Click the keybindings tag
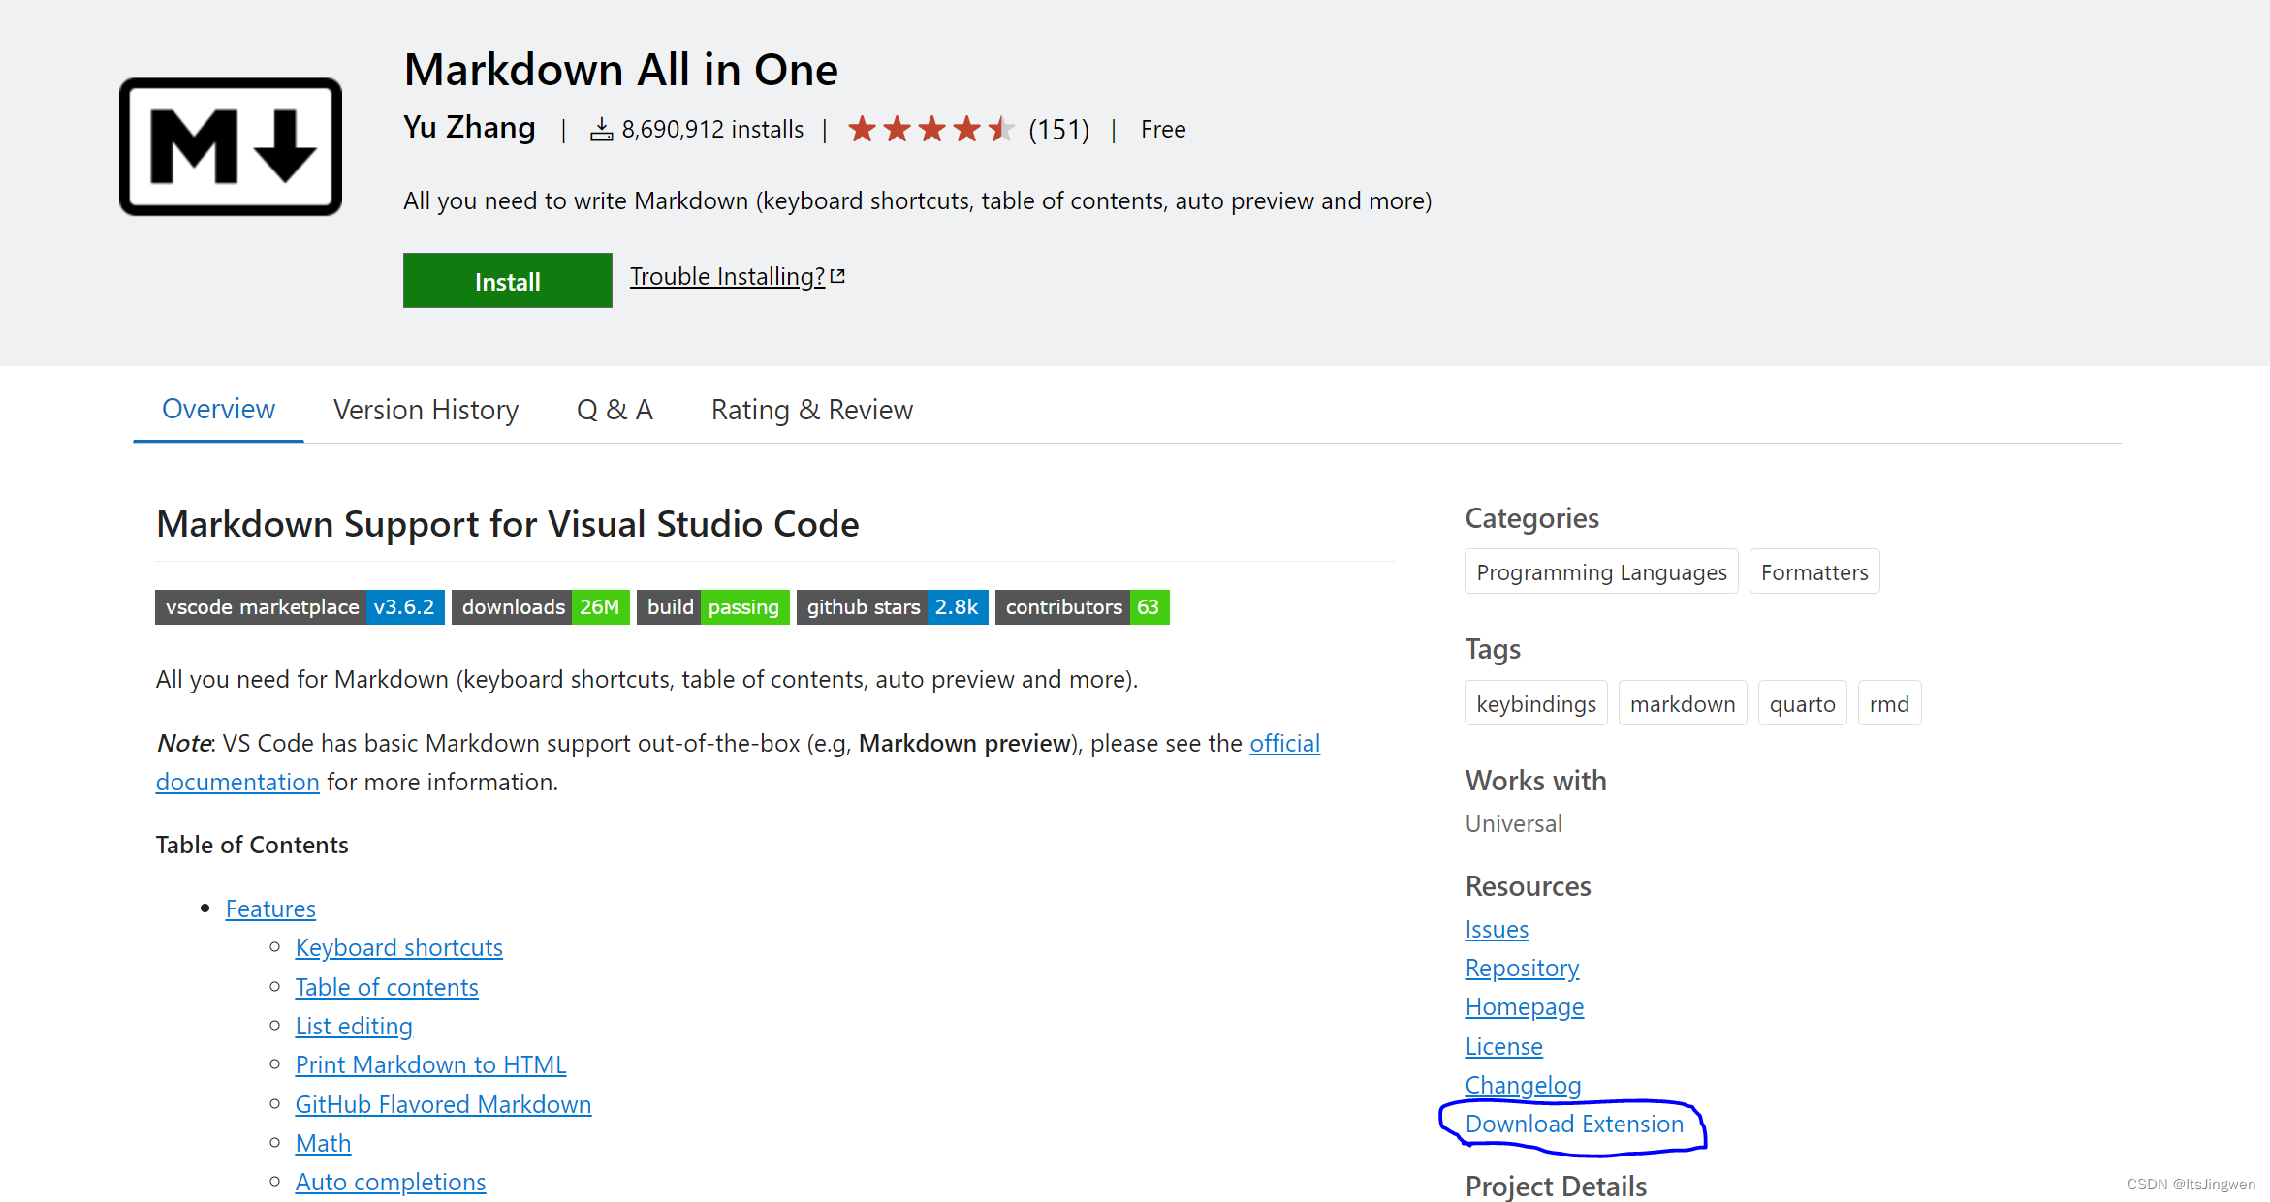This screenshot has width=2270, height=1202. (1535, 704)
